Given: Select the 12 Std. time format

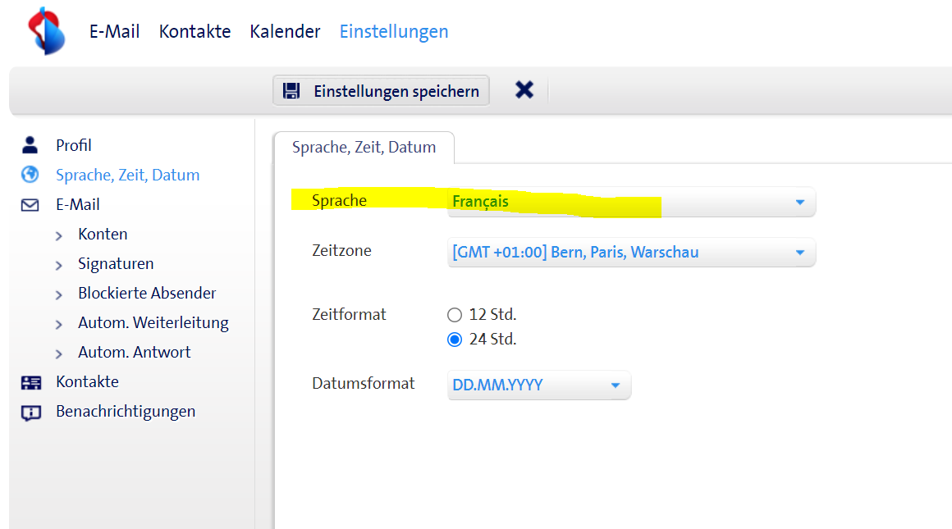Looking at the screenshot, I should tap(455, 315).
